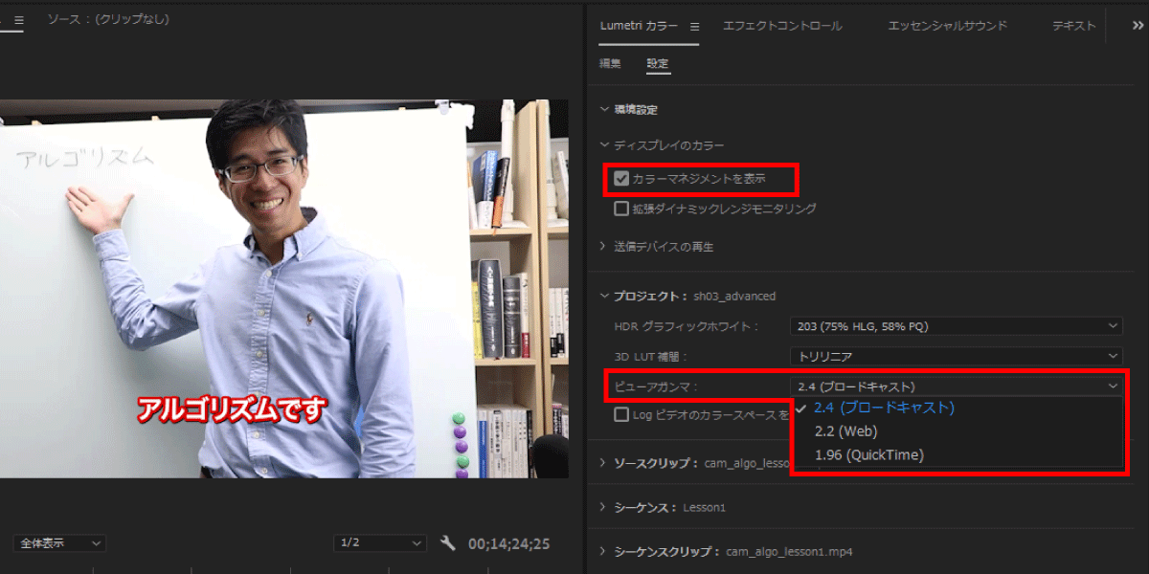1149x574 pixels.
Task: Open the 3D LUT 補間 dropdown
Action: click(x=955, y=356)
